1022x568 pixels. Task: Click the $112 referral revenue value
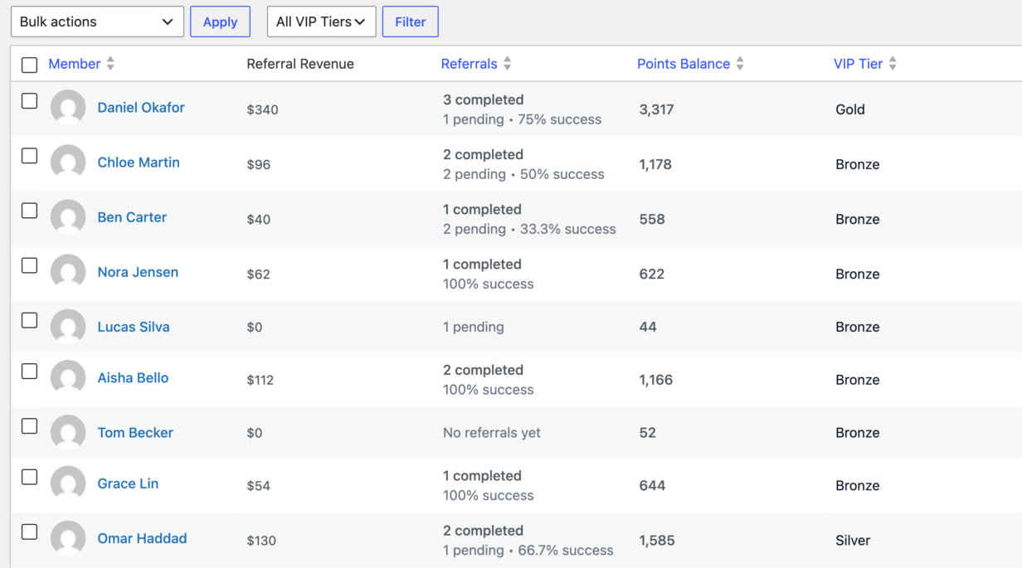(260, 380)
